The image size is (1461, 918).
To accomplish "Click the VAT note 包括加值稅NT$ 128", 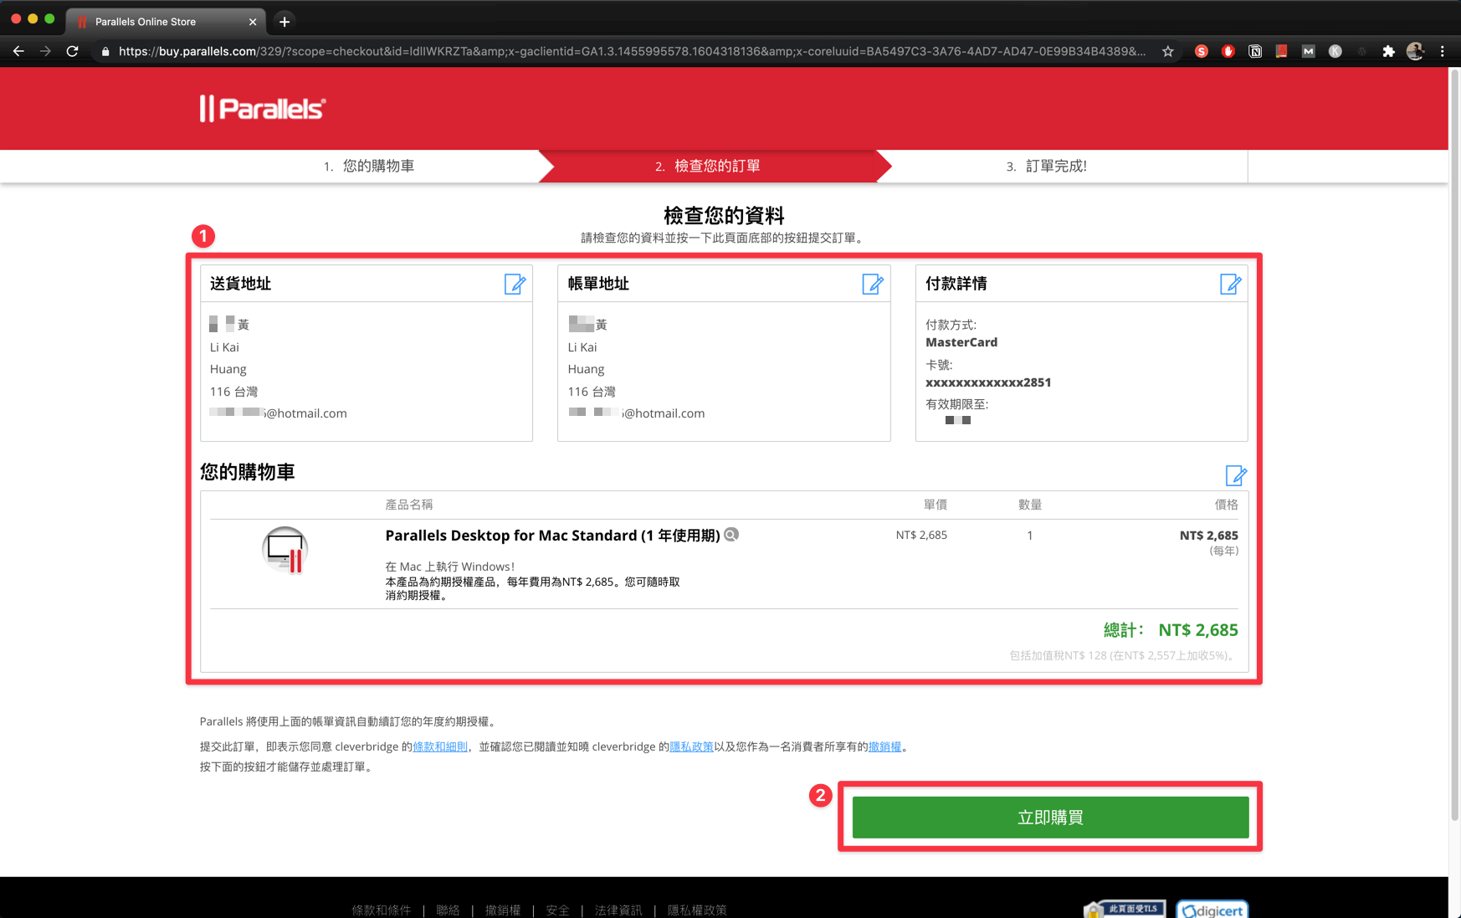I will pos(1124,655).
